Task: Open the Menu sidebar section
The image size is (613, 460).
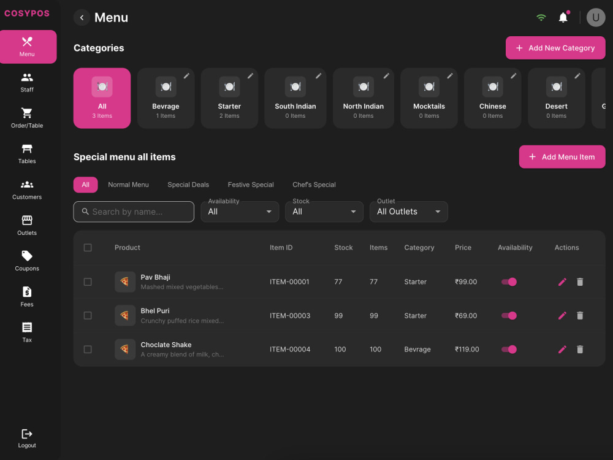Action: tap(27, 47)
